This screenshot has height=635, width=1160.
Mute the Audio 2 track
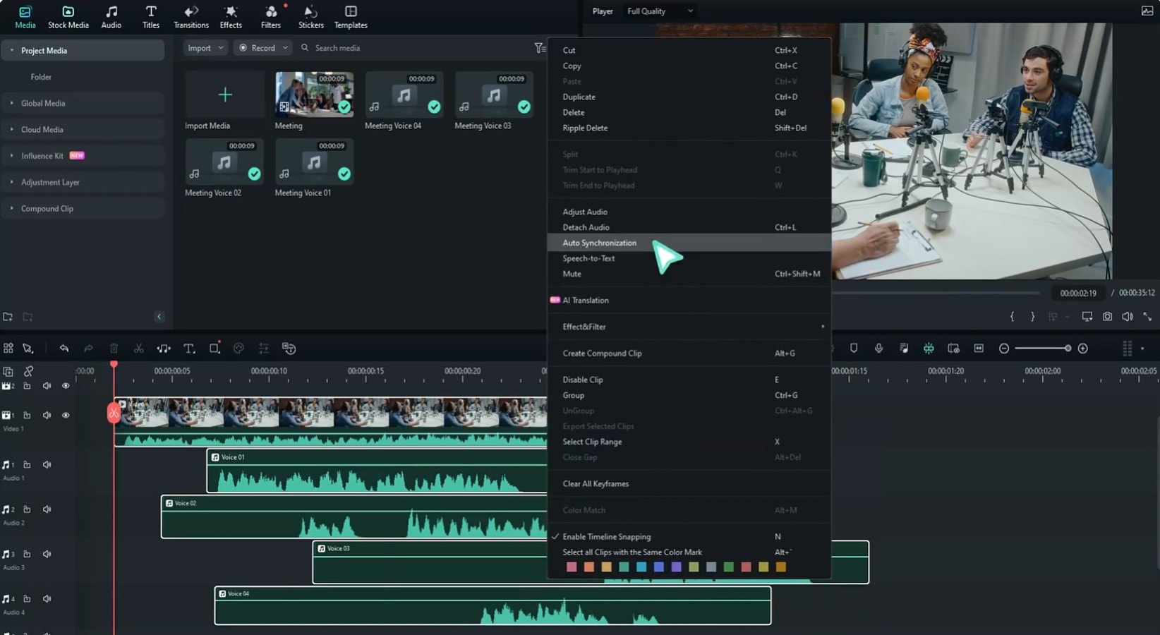pos(47,509)
